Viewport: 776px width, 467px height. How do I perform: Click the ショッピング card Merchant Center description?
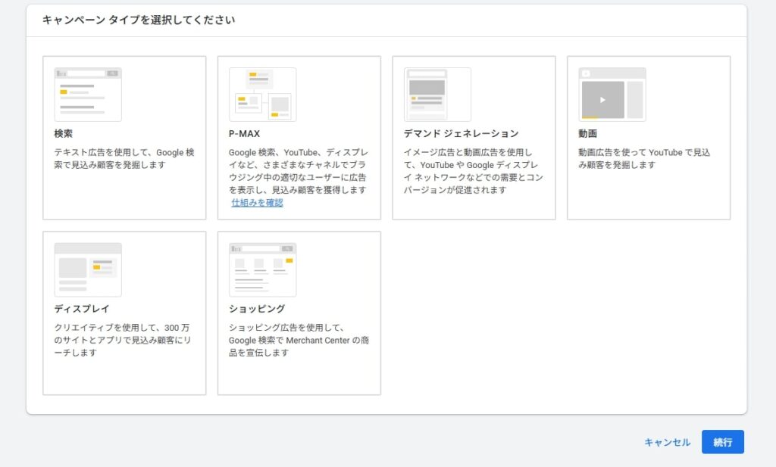(x=299, y=341)
